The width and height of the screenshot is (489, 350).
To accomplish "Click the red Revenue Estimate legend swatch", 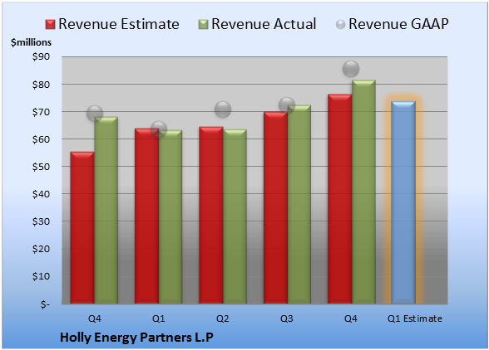I will (x=50, y=25).
